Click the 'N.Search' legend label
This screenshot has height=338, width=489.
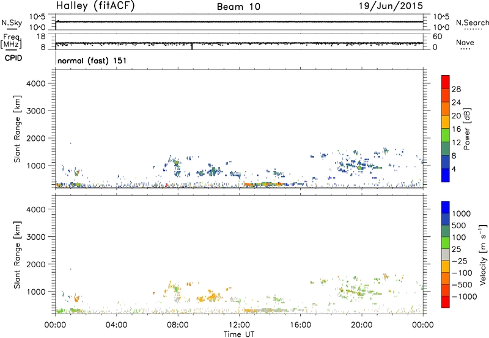pos(472,23)
